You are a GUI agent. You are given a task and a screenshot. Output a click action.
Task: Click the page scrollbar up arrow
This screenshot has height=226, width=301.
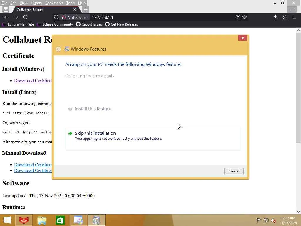click(298, 30)
